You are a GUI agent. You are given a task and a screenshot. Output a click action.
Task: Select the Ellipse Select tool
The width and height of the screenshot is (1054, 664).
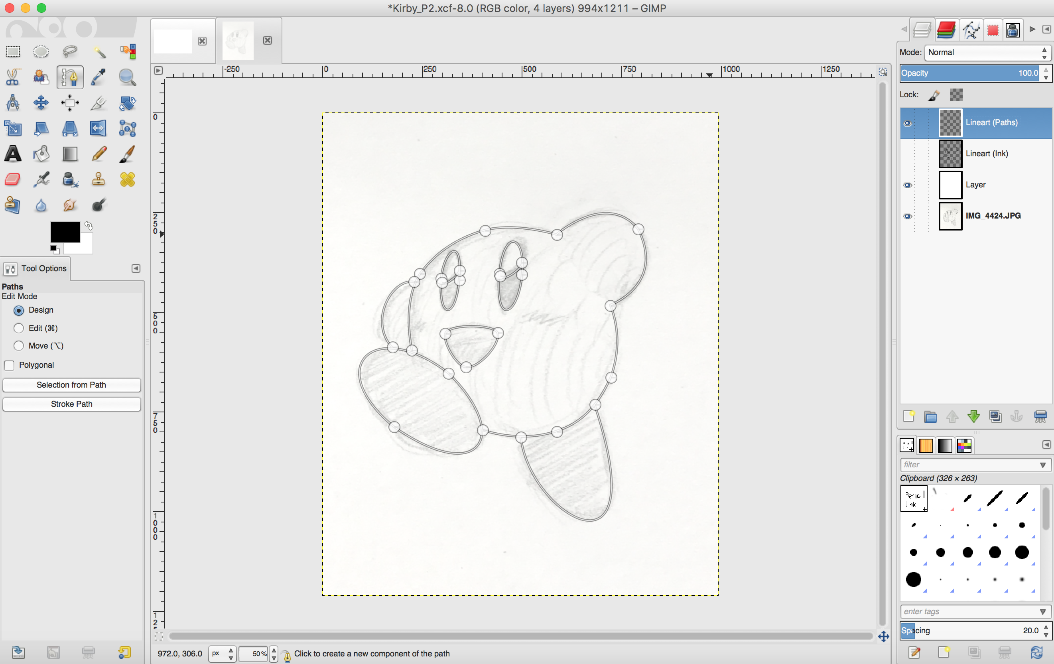coord(41,52)
